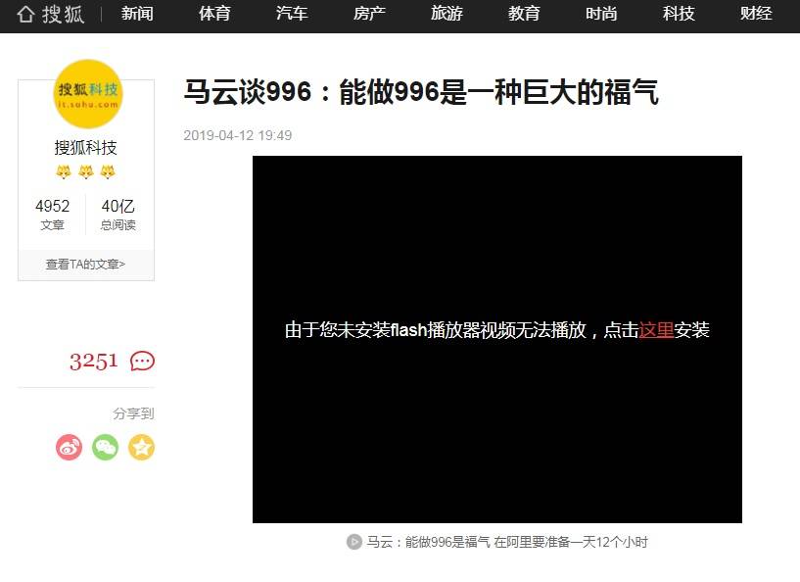Viewport: 800px width, 582px height.
Task: Click the video caption text 马云：能做996是福气
Action: coord(507,542)
